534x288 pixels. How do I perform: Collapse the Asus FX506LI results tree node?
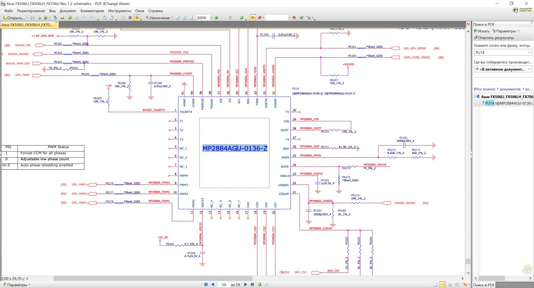tap(476, 96)
